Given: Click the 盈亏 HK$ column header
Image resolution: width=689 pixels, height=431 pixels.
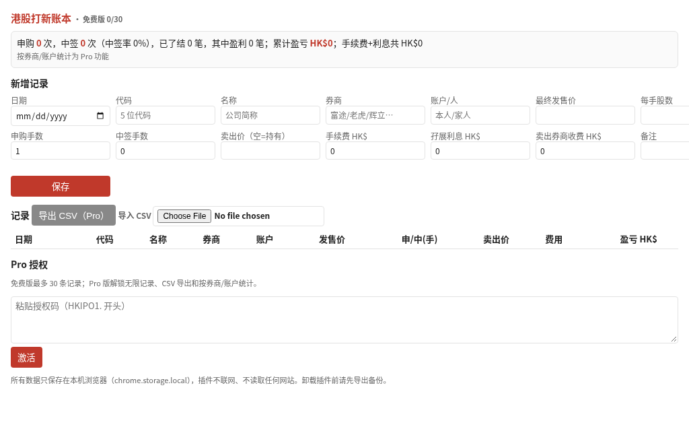Looking at the screenshot, I should [x=638, y=239].
